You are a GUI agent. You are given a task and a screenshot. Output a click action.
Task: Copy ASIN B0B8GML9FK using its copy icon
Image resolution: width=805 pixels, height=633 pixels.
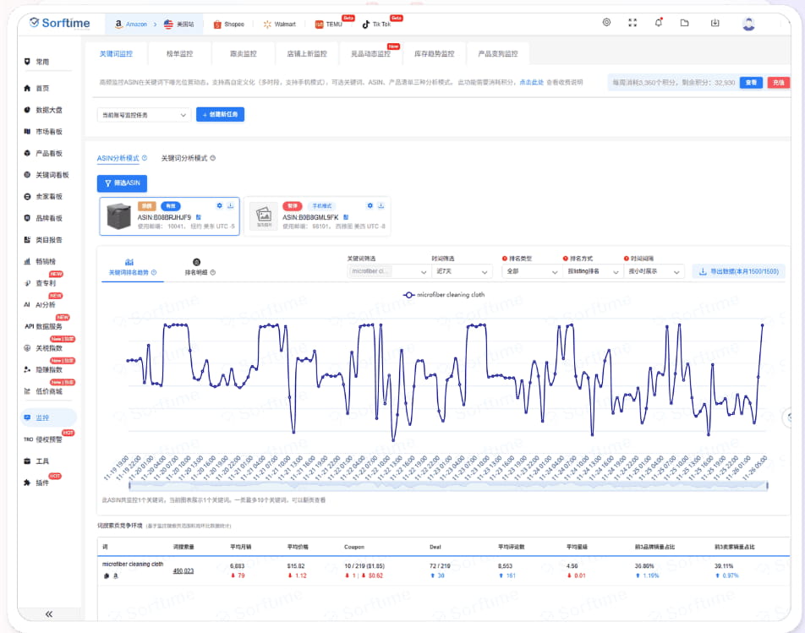(x=346, y=217)
